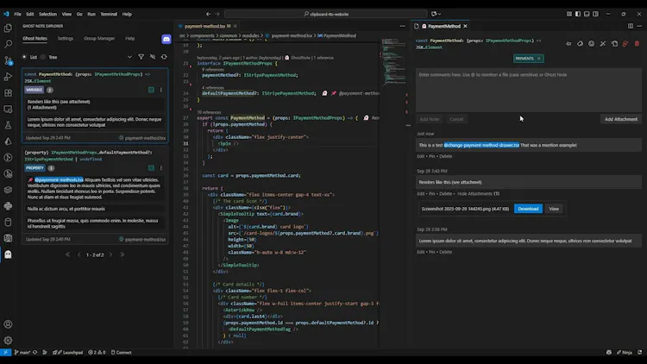Click the red link icon in note toolbar

tap(625, 43)
